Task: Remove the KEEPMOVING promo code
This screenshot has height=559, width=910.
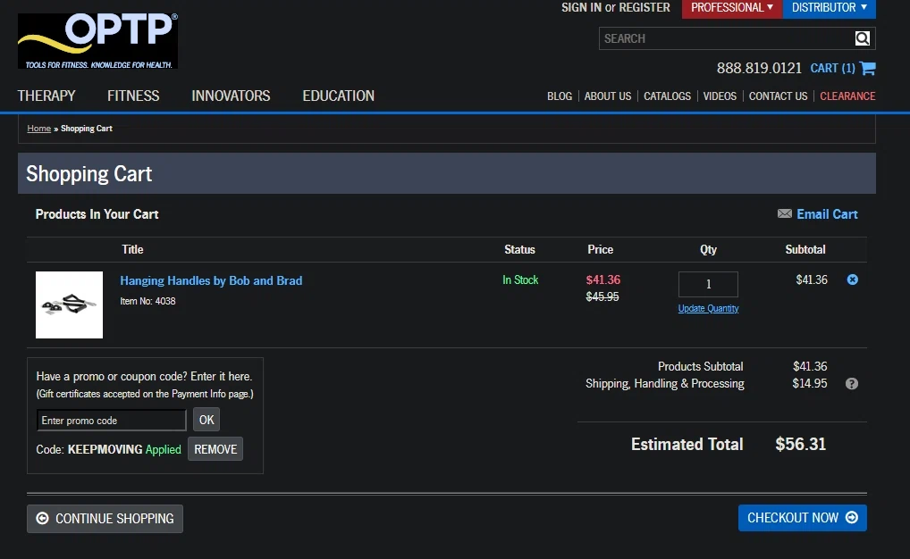Action: pos(215,449)
